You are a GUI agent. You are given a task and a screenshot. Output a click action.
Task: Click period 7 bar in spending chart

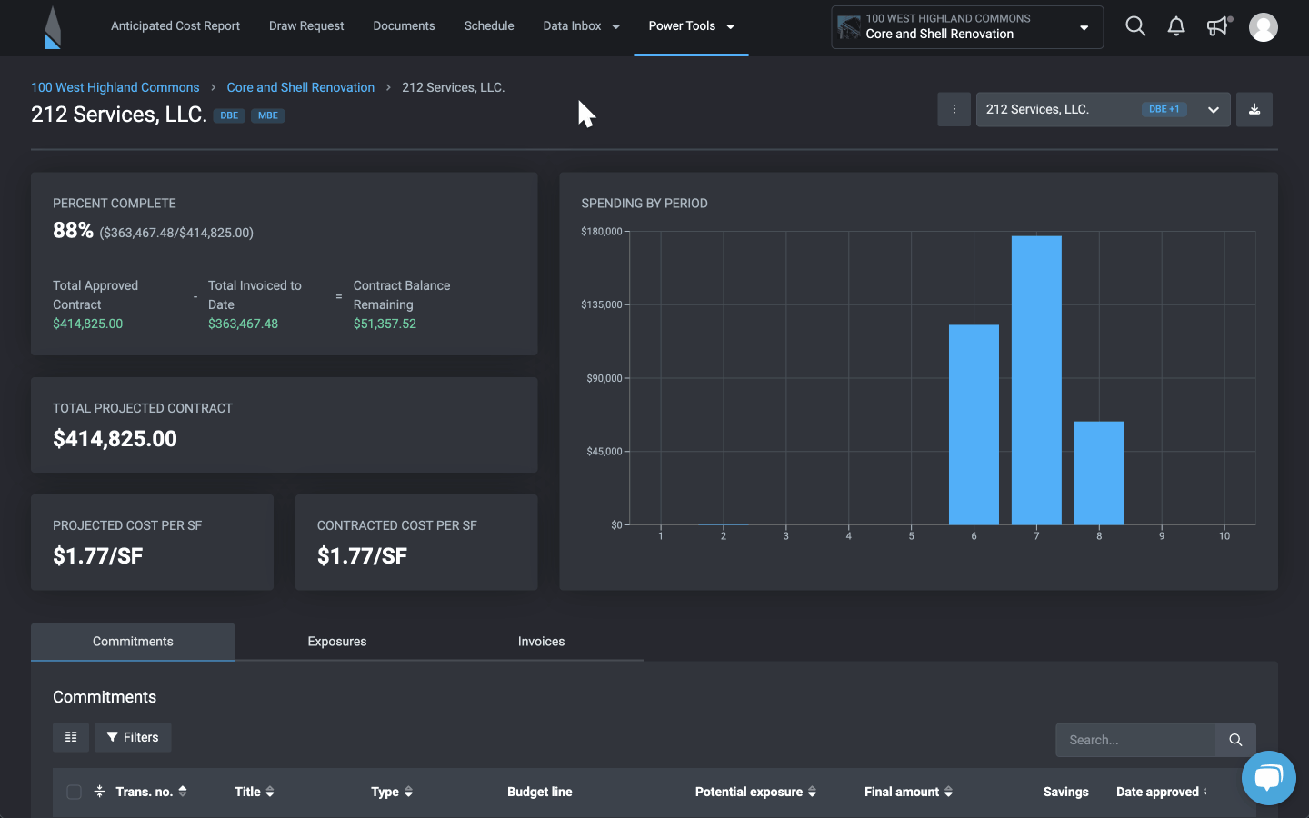(1036, 380)
